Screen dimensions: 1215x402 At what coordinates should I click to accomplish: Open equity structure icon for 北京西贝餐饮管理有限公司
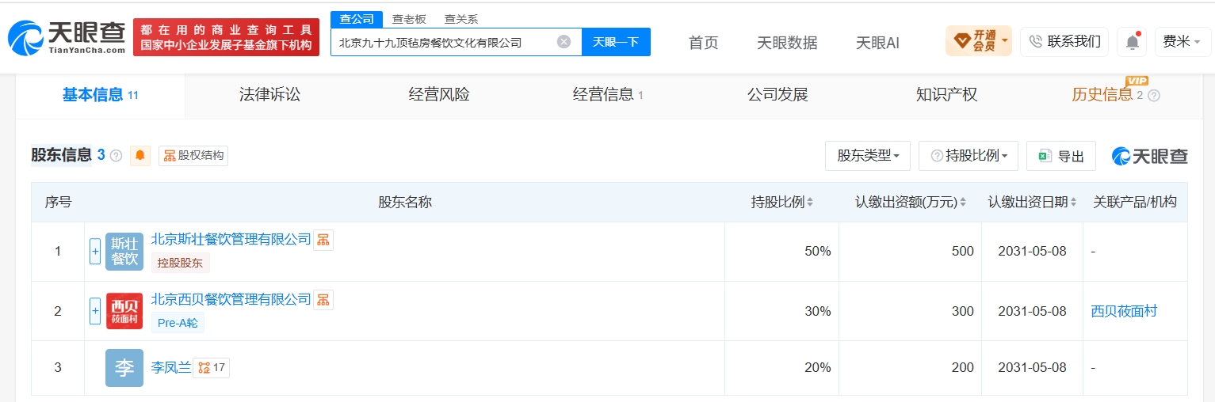[x=323, y=300]
